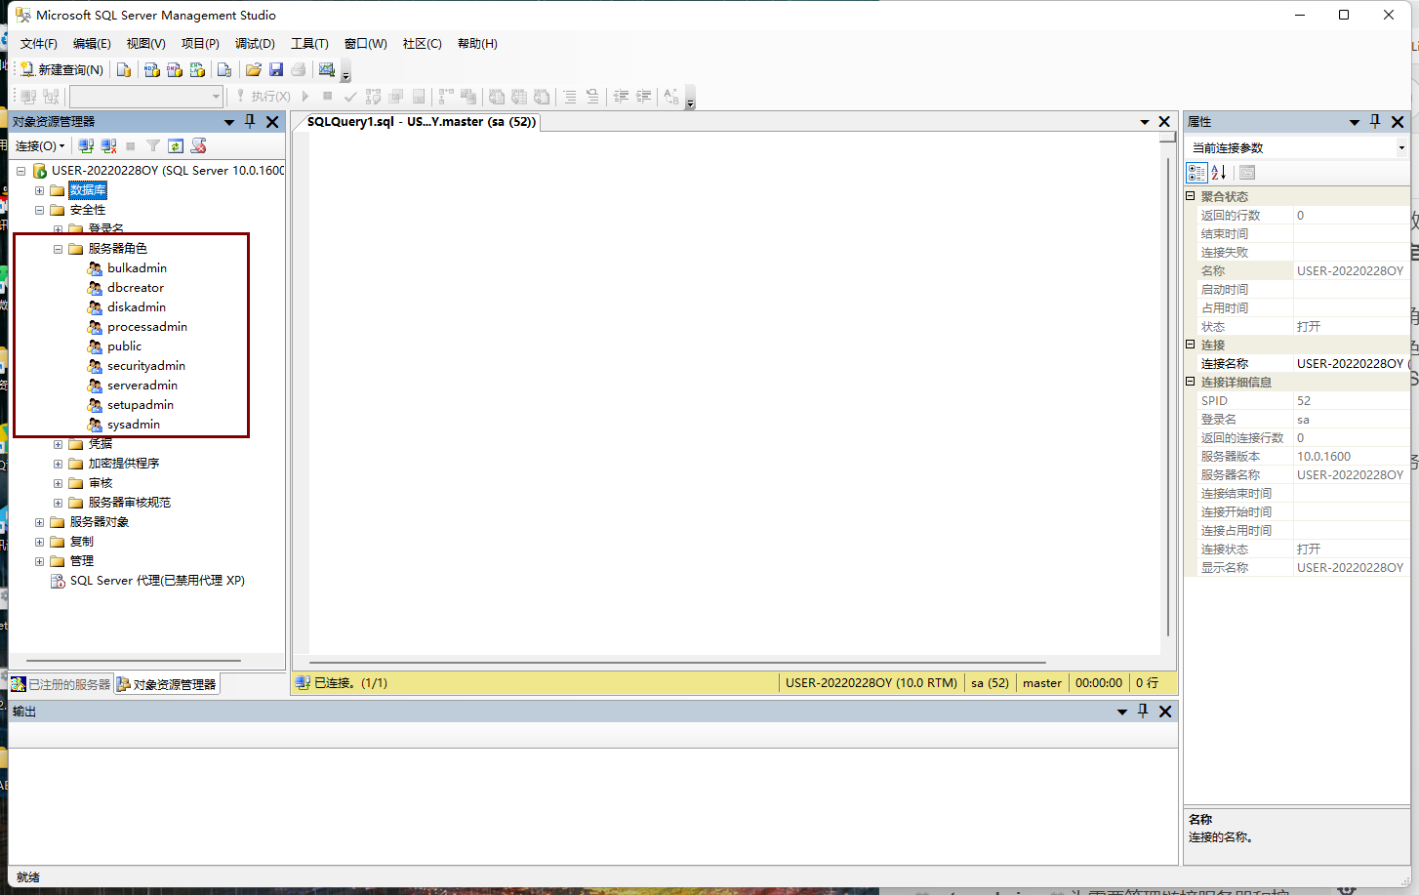The height and width of the screenshot is (895, 1419).
Task: Select the dbcreator server role
Action: click(136, 288)
